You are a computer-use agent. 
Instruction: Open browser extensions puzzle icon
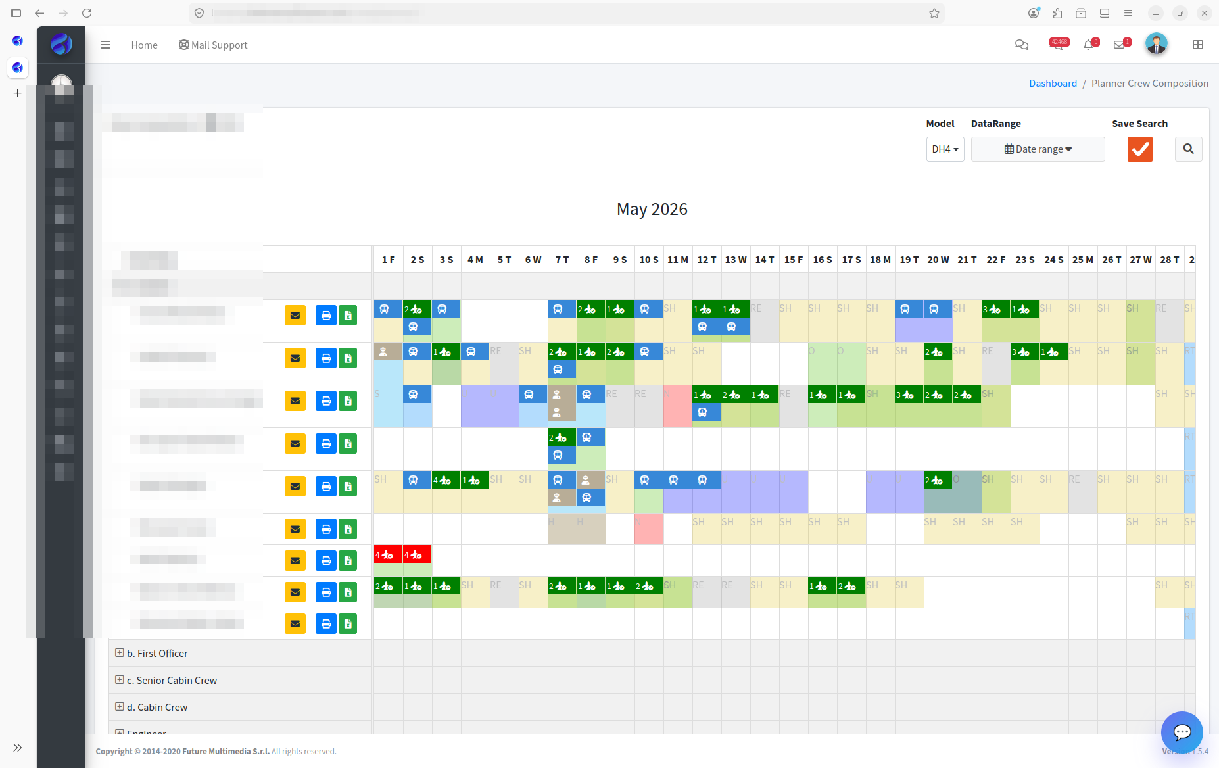click(1057, 13)
